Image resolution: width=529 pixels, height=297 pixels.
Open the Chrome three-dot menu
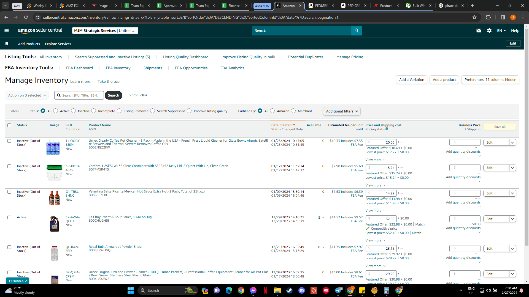(523, 17)
